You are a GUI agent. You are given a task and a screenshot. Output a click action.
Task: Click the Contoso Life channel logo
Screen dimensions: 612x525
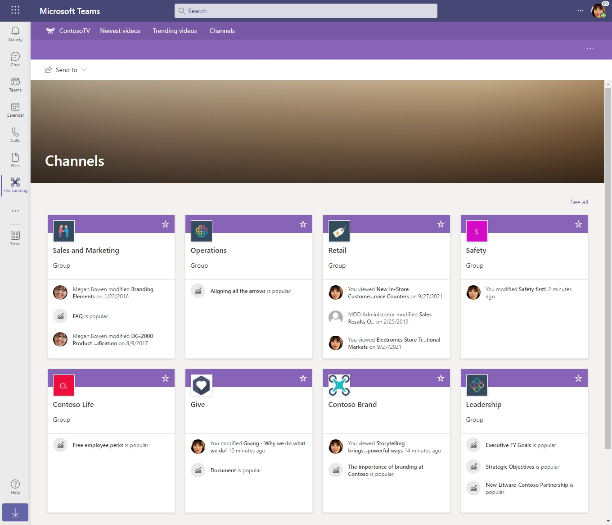pyautogui.click(x=64, y=386)
